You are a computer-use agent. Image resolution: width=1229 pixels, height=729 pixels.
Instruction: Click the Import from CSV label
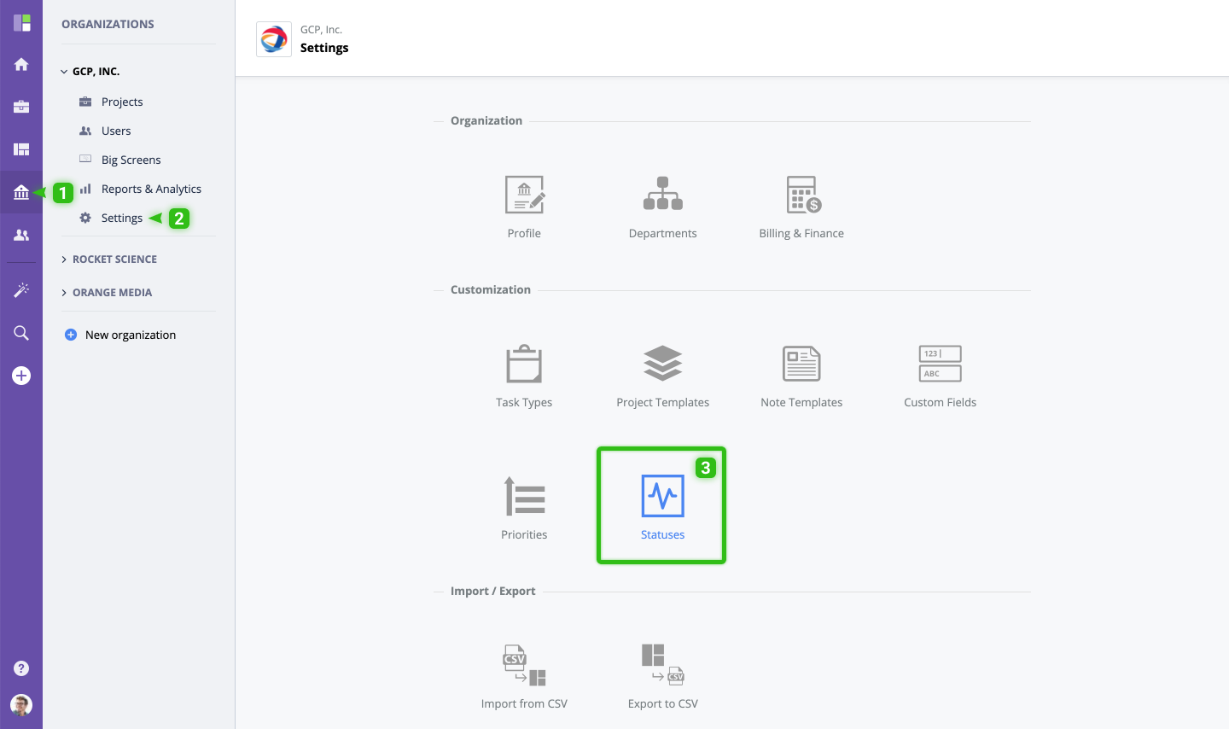coord(524,704)
